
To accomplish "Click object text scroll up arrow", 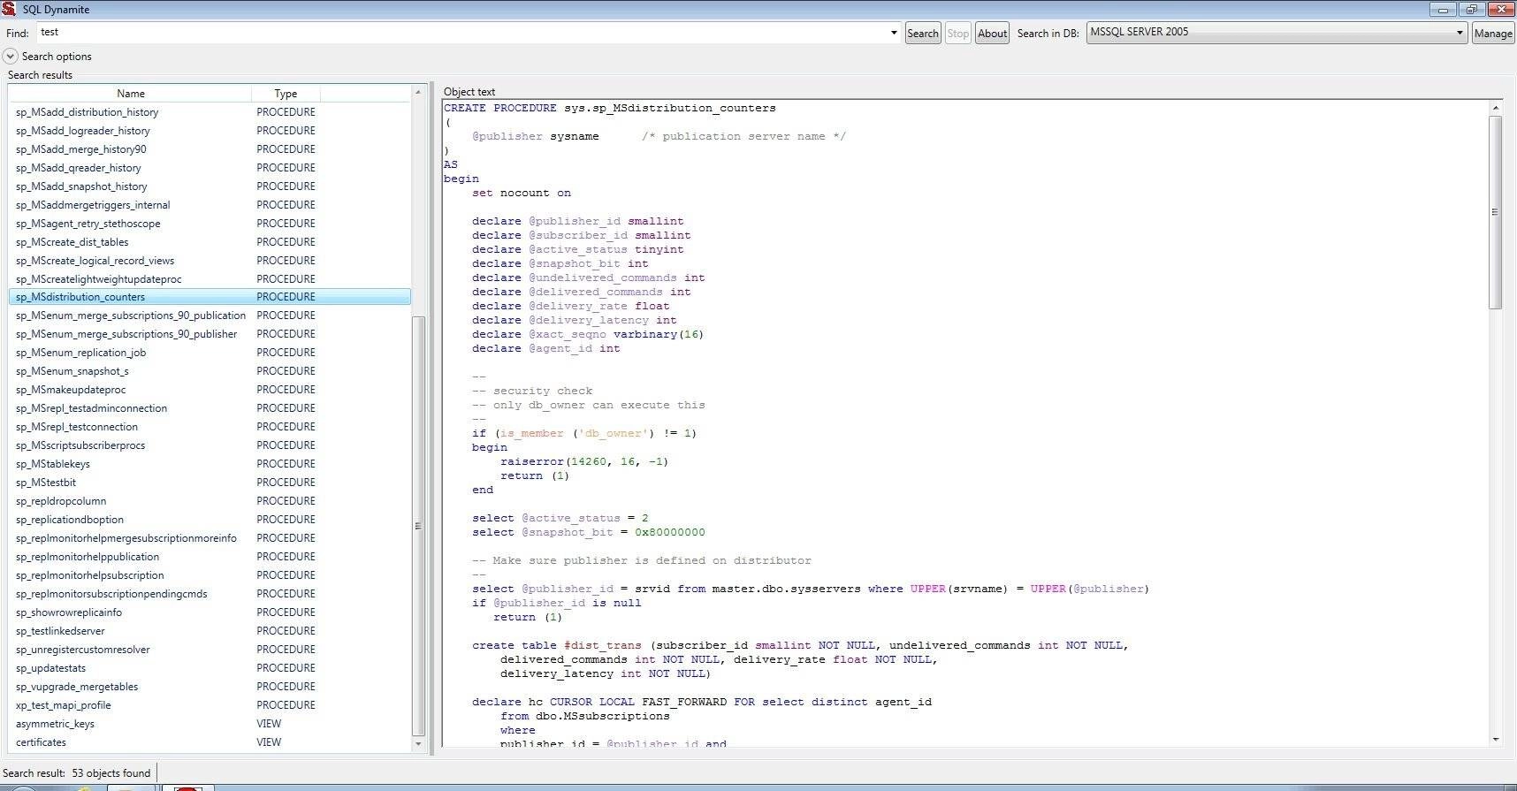I will (1495, 108).
